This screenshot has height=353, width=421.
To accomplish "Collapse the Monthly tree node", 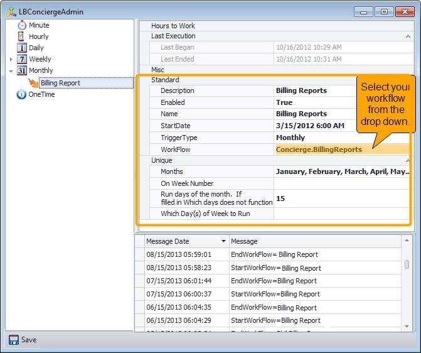I will click(11, 71).
